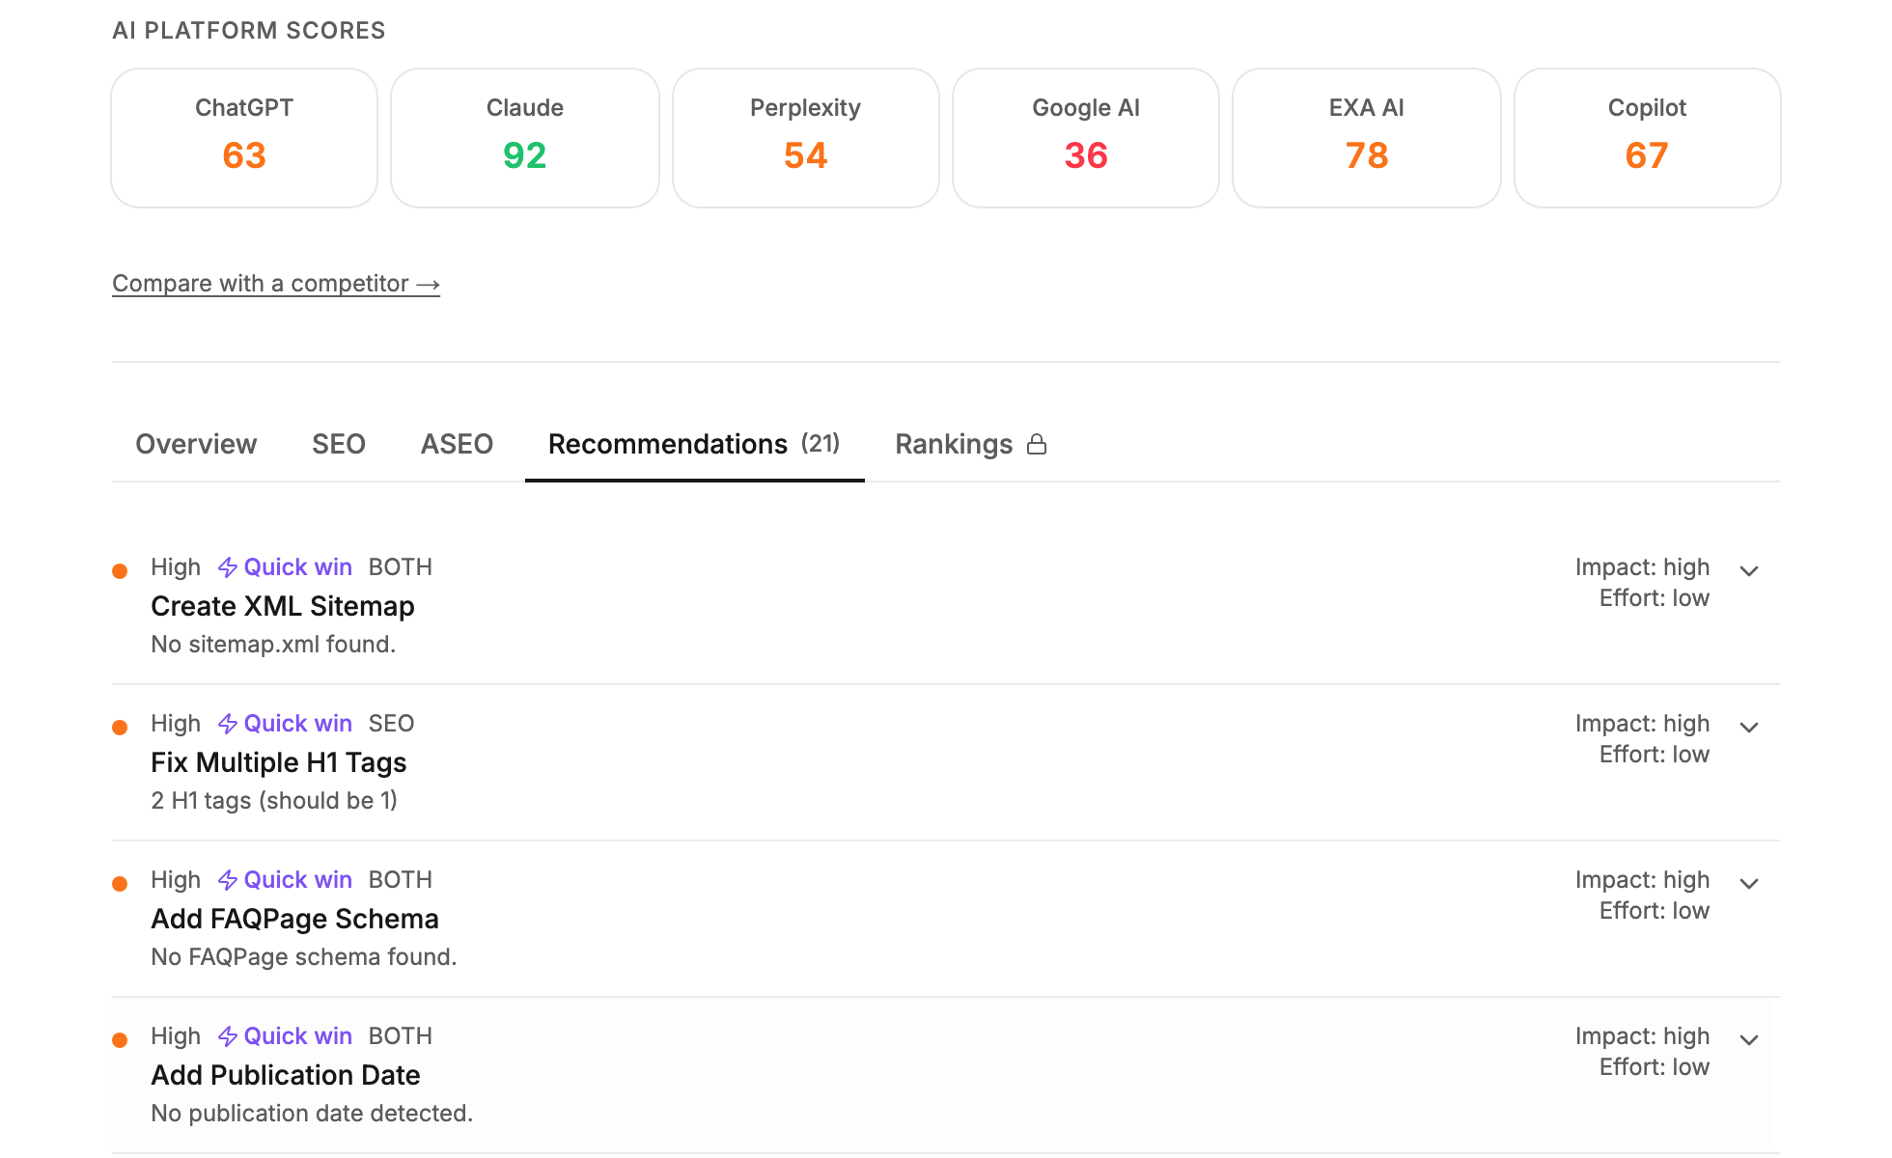Expand the Add FAQPage Schema chevron

1749,884
